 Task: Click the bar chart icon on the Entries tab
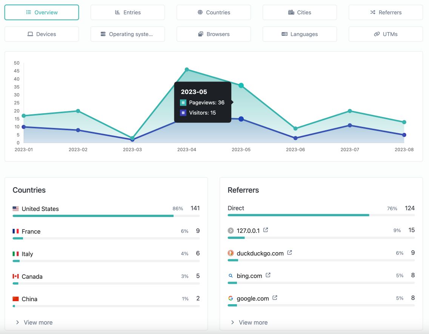point(117,12)
